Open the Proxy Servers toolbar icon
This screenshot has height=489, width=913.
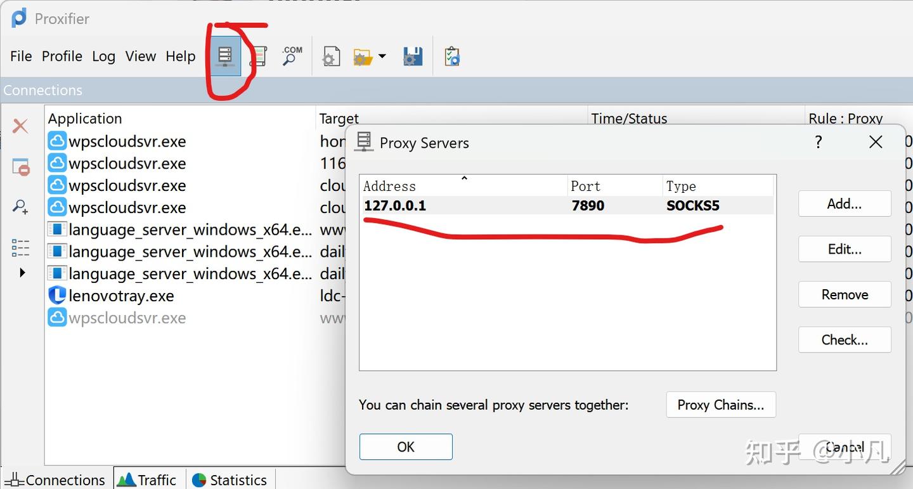click(225, 56)
